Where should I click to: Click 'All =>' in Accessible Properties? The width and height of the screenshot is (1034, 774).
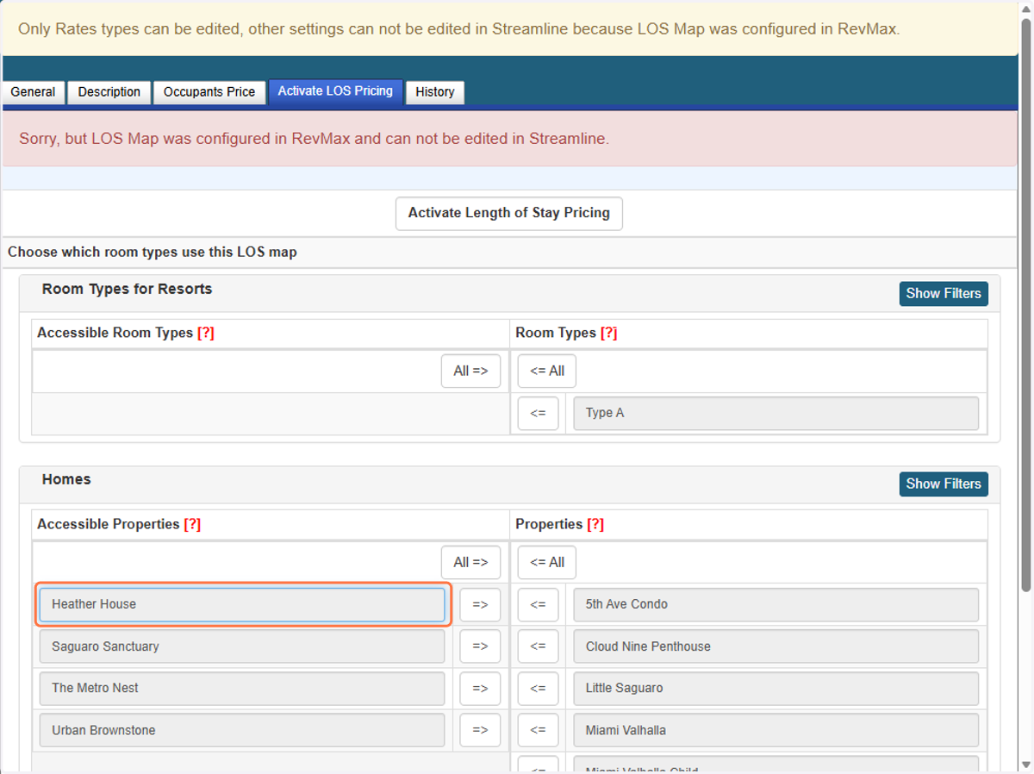[x=470, y=562]
